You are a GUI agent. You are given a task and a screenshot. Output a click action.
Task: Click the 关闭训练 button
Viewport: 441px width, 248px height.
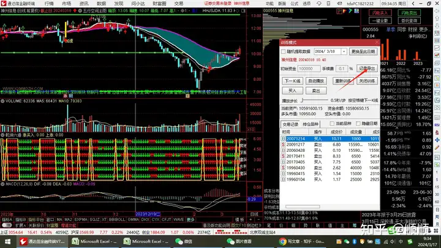click(x=367, y=81)
